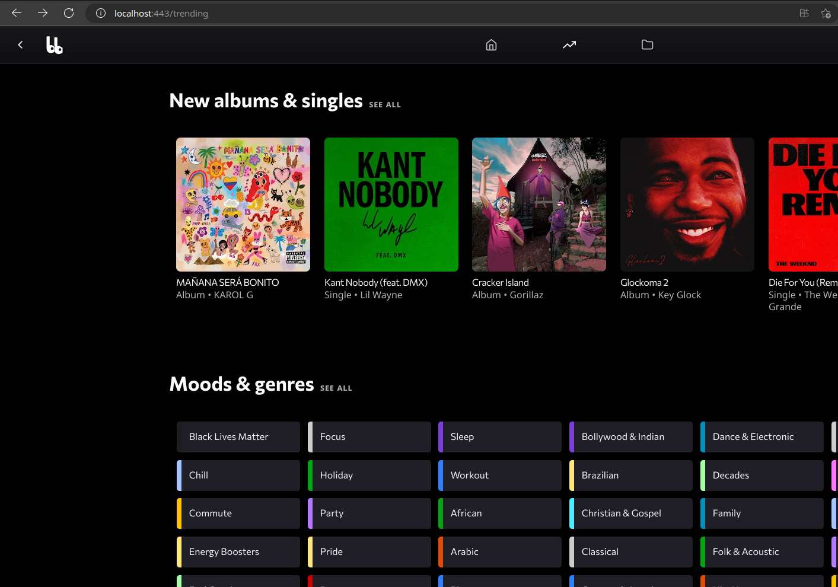
Task: Open Dance & Electronic genre
Action: coord(762,437)
